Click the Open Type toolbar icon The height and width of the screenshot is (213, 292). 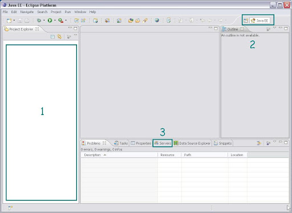coord(131,21)
